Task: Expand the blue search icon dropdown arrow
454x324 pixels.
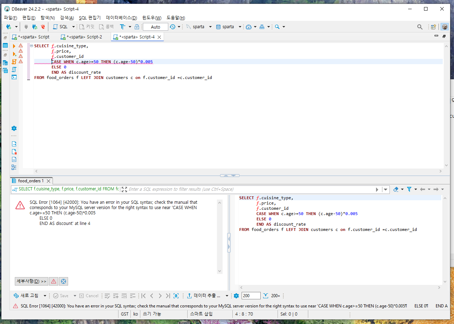Action: click(x=284, y=27)
